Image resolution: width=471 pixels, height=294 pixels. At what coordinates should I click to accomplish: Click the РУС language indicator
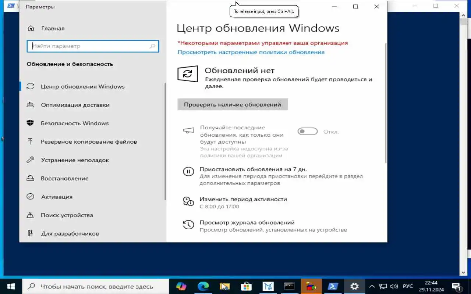click(x=408, y=286)
